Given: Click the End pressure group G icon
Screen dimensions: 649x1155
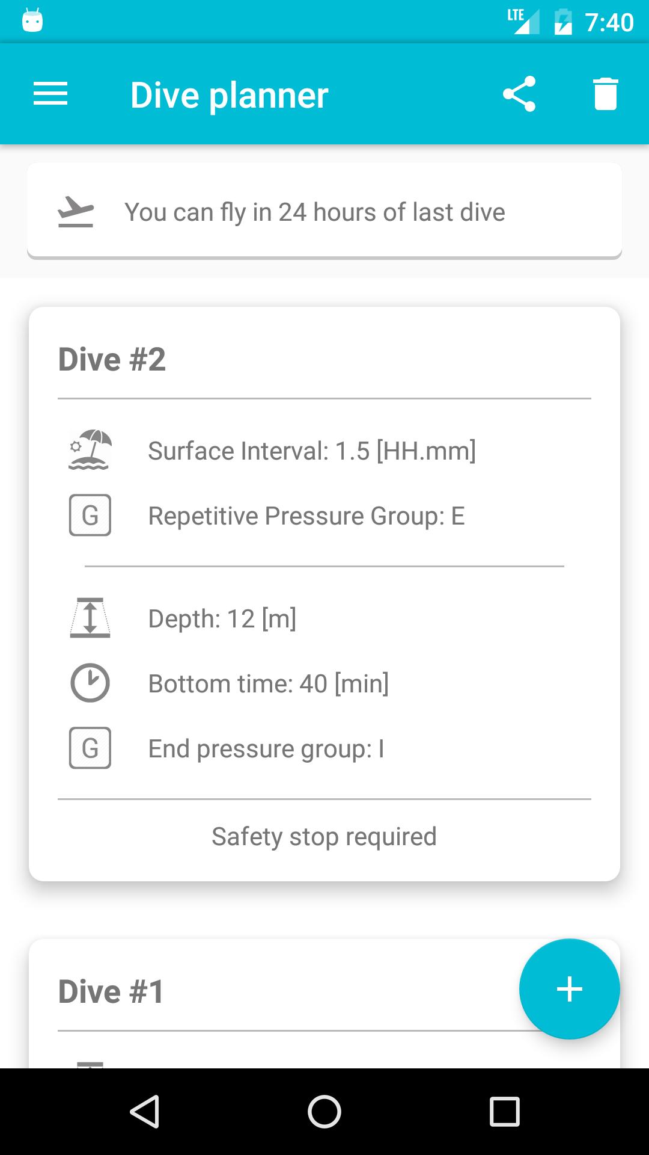Looking at the screenshot, I should [x=90, y=748].
